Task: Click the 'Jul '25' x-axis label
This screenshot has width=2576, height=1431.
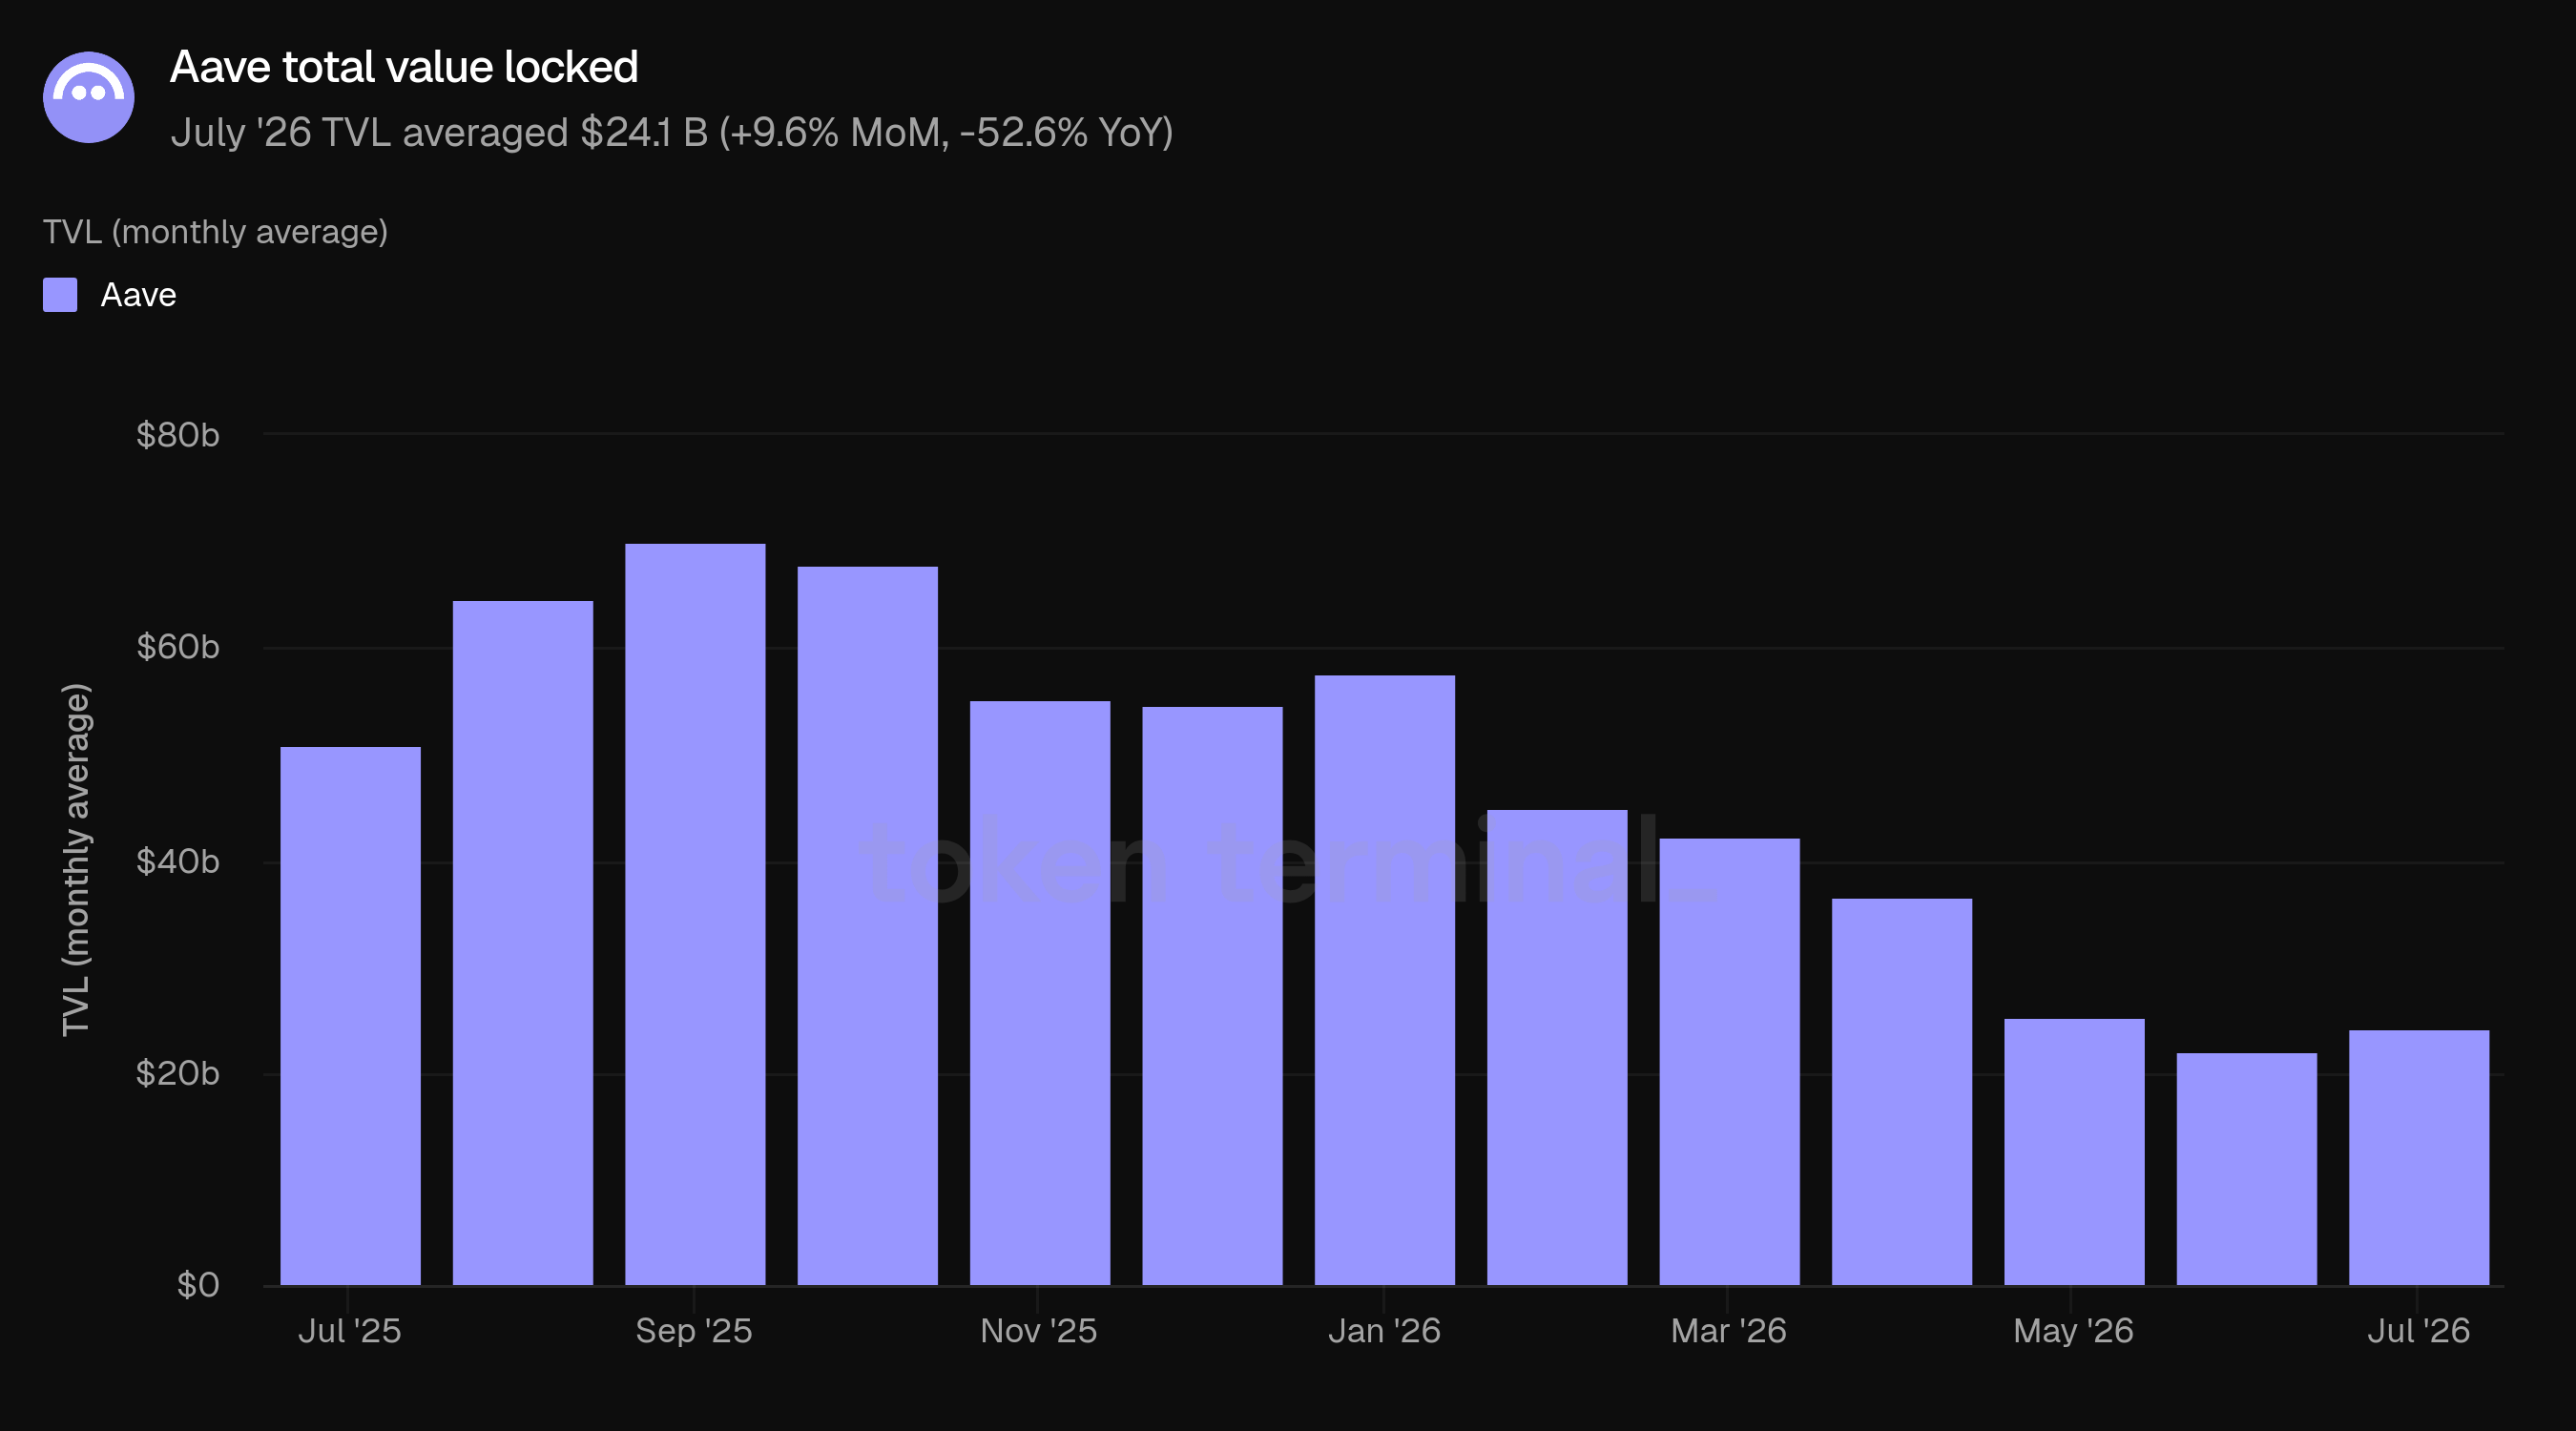Action: pyautogui.click(x=350, y=1331)
